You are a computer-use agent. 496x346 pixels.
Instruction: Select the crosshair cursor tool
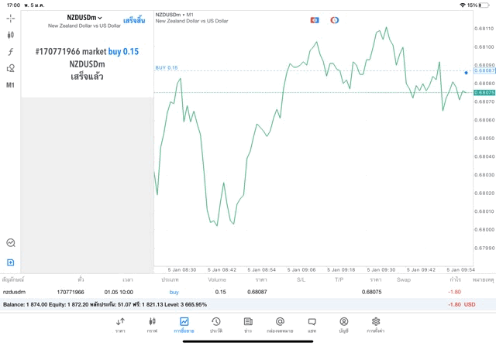10,19
